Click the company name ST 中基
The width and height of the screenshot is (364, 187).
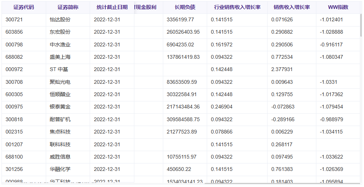(59, 70)
